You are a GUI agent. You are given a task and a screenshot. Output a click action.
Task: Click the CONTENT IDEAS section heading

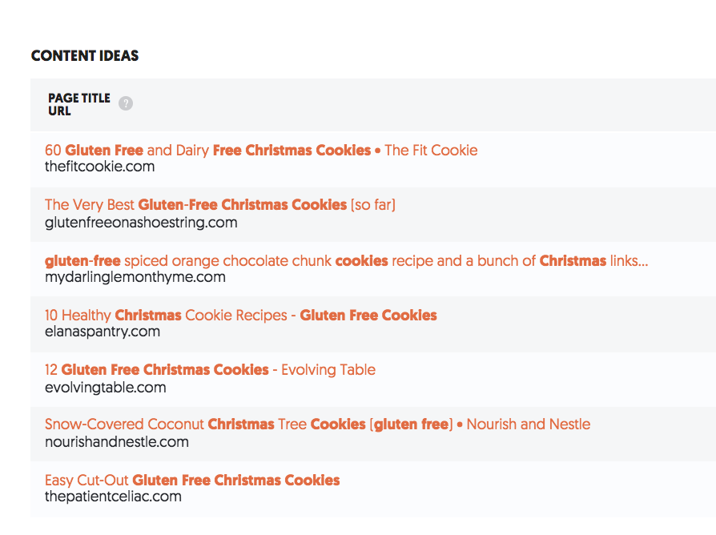(85, 56)
